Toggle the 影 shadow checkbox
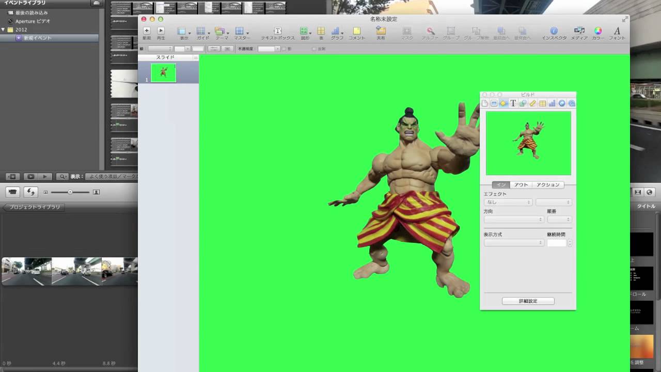661x372 pixels. (284, 49)
